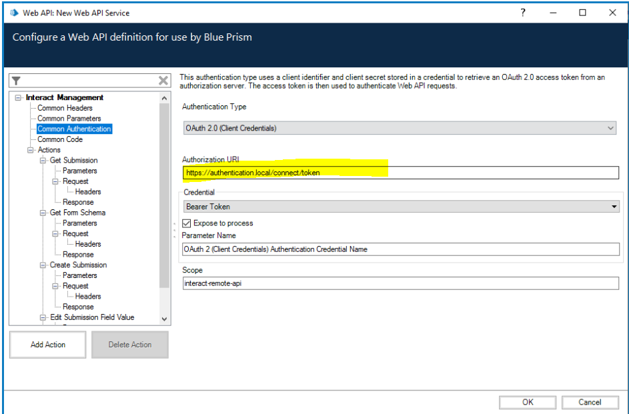Select Common Code tree item
This screenshot has height=414, width=629.
60,139
